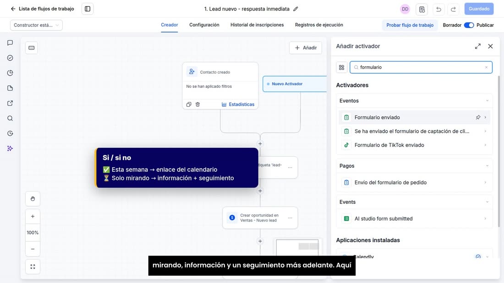This screenshot has height=283, width=504.
Task: Close the Añadir activador panel
Action: pyautogui.click(x=491, y=46)
